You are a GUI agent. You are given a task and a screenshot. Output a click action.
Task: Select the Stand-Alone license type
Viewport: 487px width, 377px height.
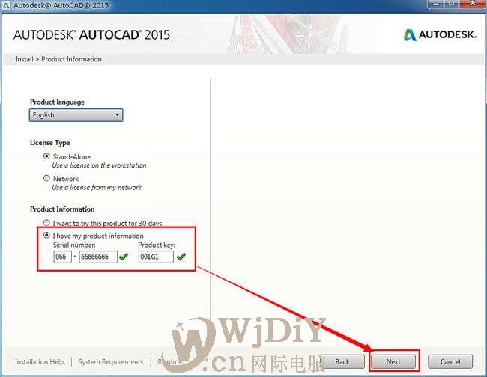46,156
